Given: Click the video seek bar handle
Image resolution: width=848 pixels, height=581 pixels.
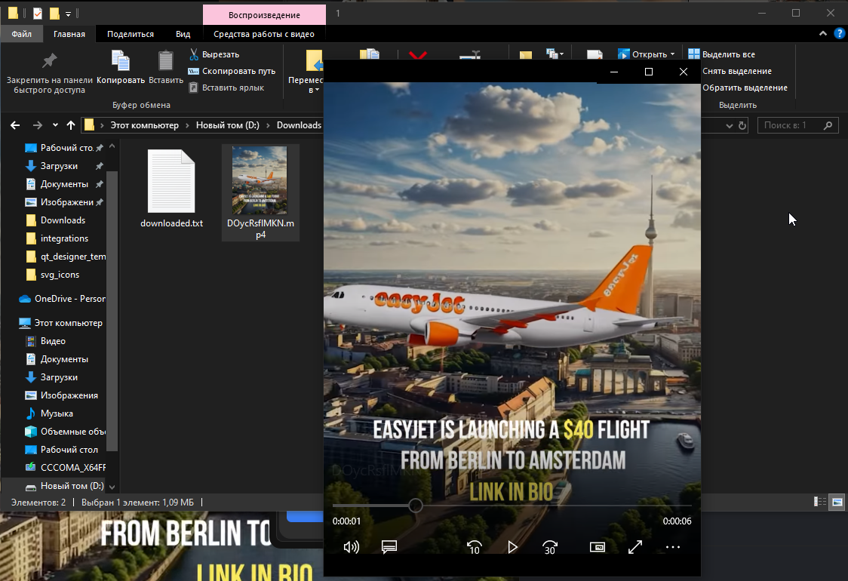Looking at the screenshot, I should click(416, 506).
